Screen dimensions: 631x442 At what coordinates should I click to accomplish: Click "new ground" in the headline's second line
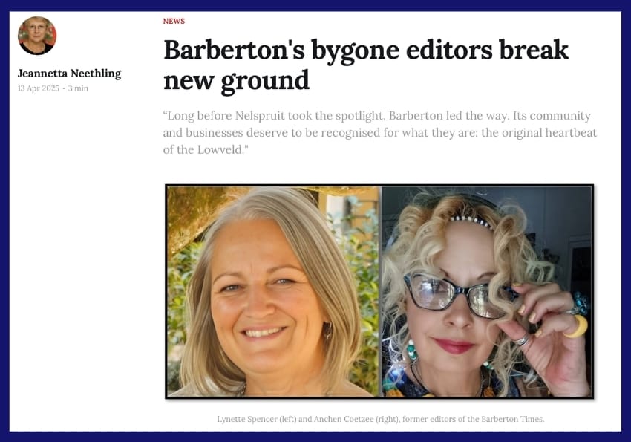pyautogui.click(x=236, y=81)
